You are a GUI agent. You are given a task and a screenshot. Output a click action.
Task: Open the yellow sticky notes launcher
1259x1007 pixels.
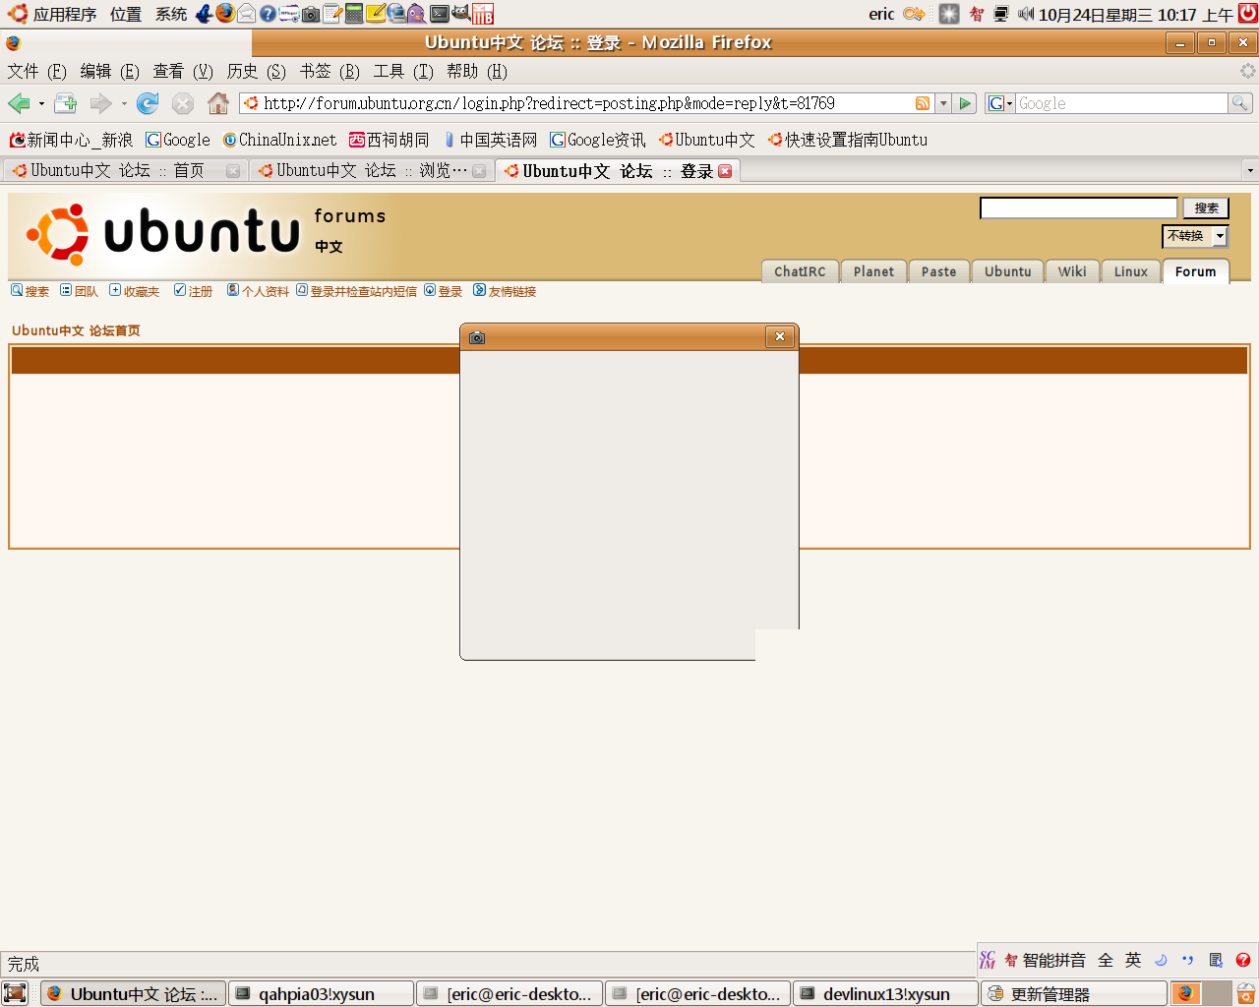coord(375,14)
